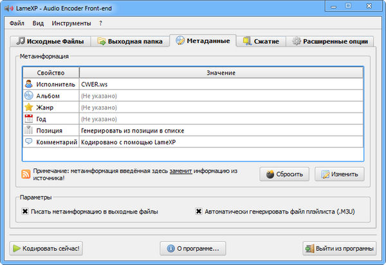Select the Метаданные tab
Viewport: 386px width, 265px height.
click(203, 41)
